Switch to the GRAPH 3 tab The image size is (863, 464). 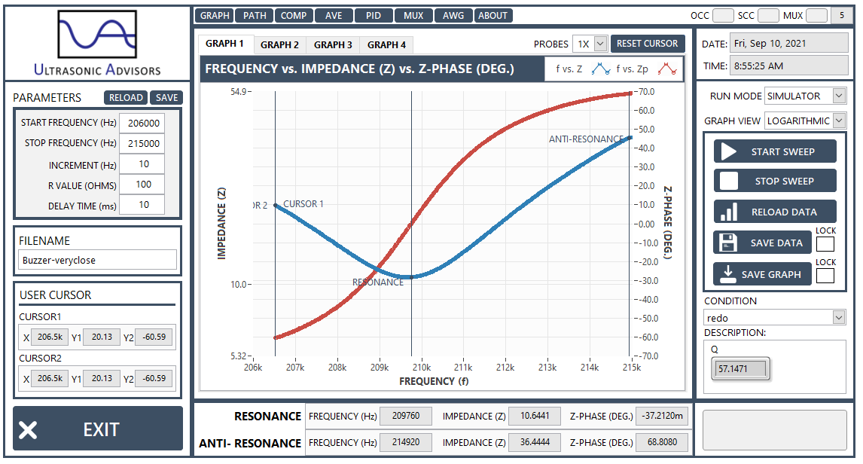[333, 45]
